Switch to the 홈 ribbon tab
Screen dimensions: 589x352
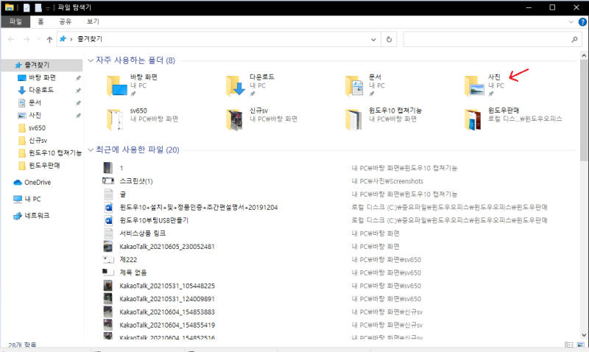click(40, 21)
